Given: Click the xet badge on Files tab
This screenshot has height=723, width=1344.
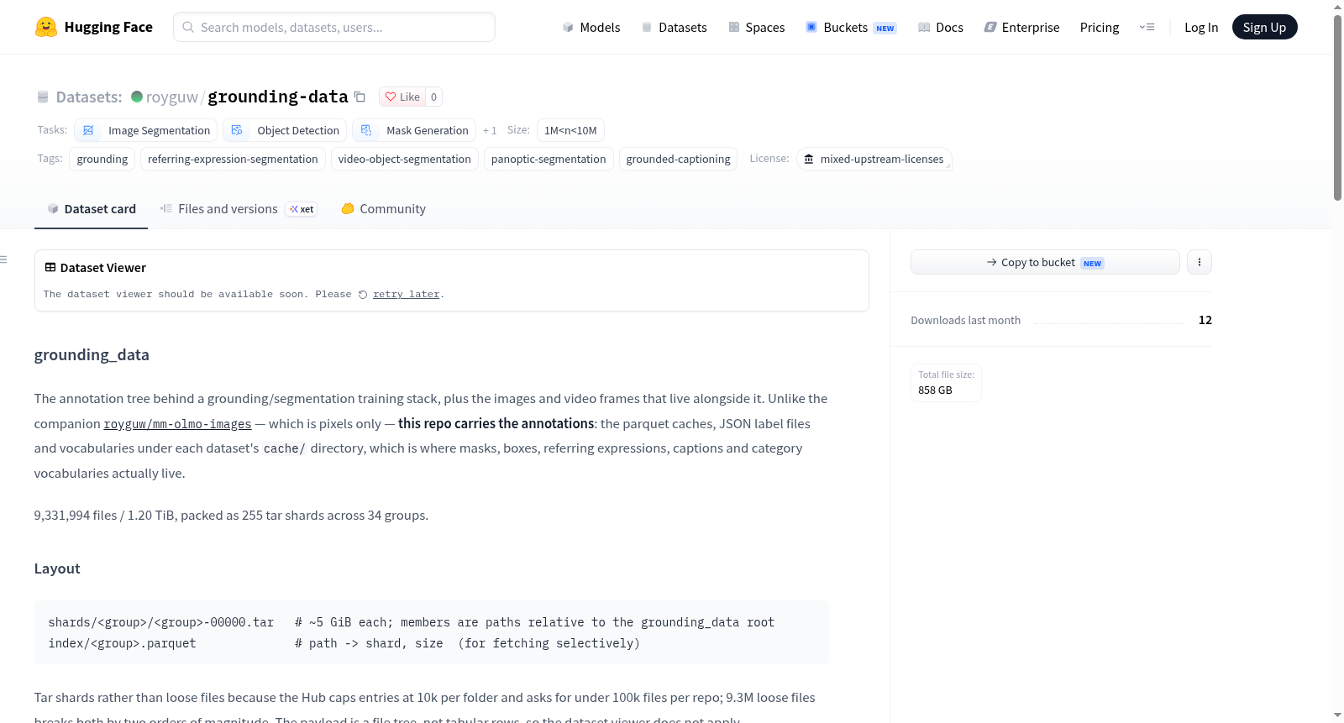Looking at the screenshot, I should (302, 209).
